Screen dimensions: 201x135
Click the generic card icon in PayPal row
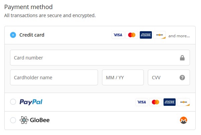184,102
